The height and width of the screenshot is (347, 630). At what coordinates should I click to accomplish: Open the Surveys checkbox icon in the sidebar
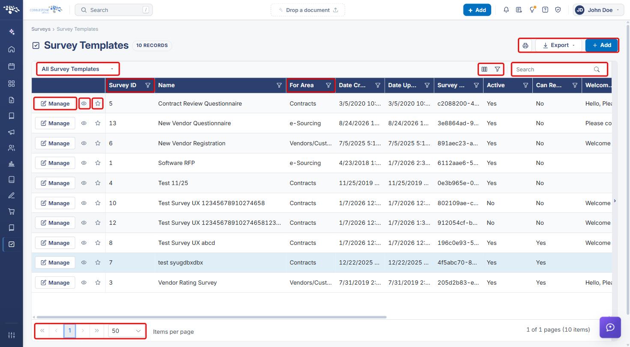pos(12,244)
